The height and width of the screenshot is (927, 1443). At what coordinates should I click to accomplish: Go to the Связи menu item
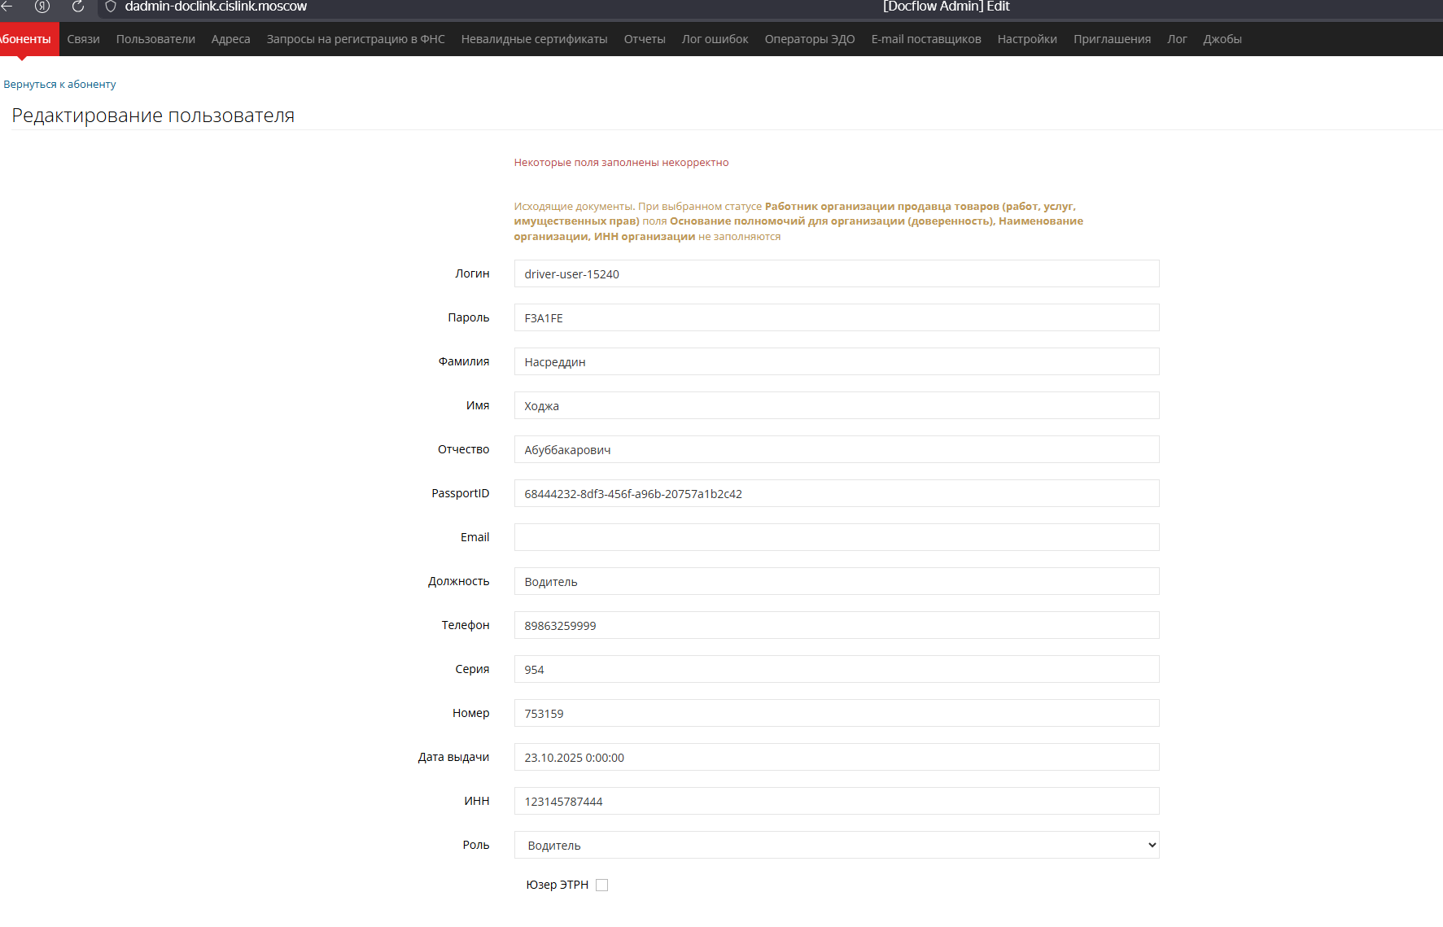coord(83,39)
